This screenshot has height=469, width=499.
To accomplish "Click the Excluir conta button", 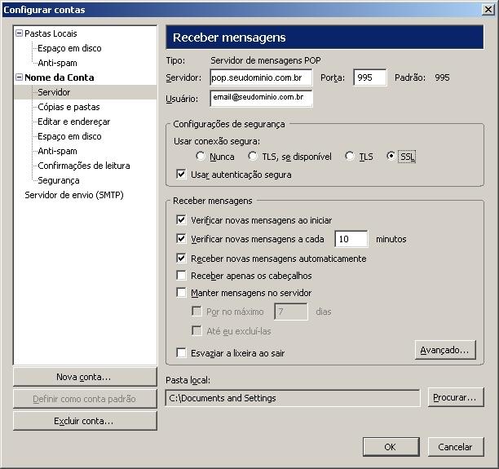I will [85, 421].
